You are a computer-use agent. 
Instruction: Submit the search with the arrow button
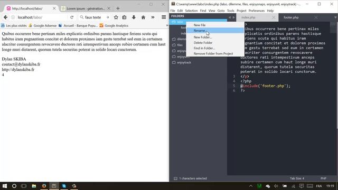pyautogui.click(x=108, y=17)
